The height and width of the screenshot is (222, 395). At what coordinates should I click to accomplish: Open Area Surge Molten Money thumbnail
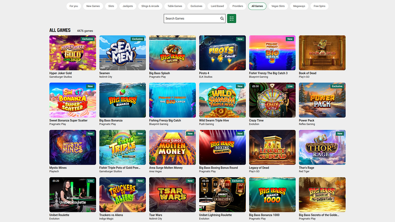click(x=172, y=147)
